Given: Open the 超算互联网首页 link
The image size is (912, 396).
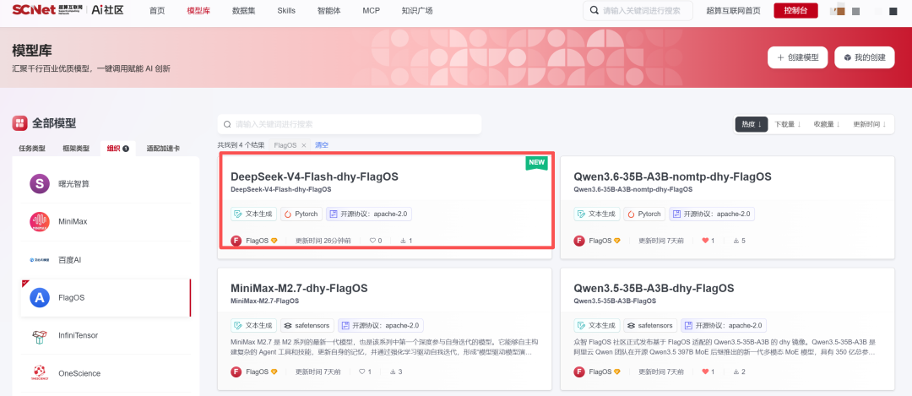Looking at the screenshot, I should point(734,10).
